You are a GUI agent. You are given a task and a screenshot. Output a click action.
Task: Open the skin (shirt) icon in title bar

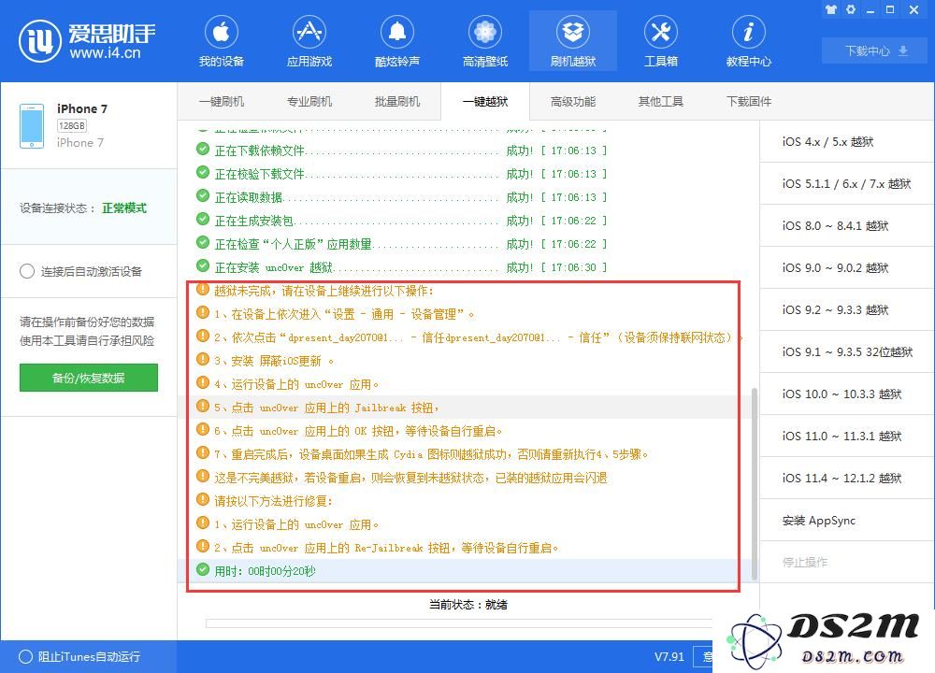pyautogui.click(x=831, y=9)
